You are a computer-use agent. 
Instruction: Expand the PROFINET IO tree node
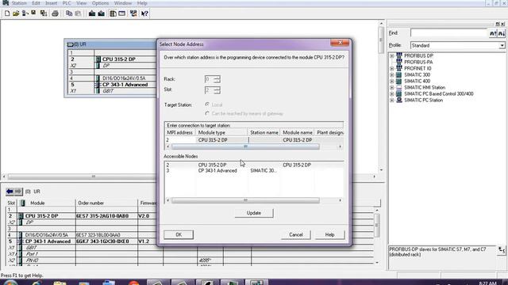[x=392, y=69]
